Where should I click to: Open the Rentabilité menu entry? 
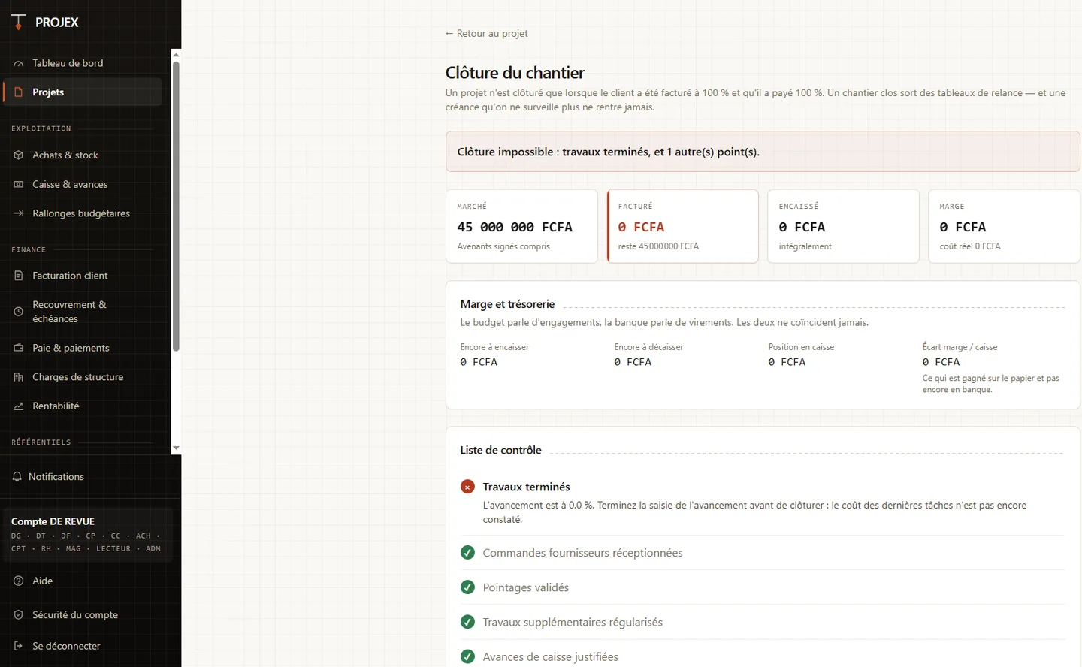[x=83, y=406]
